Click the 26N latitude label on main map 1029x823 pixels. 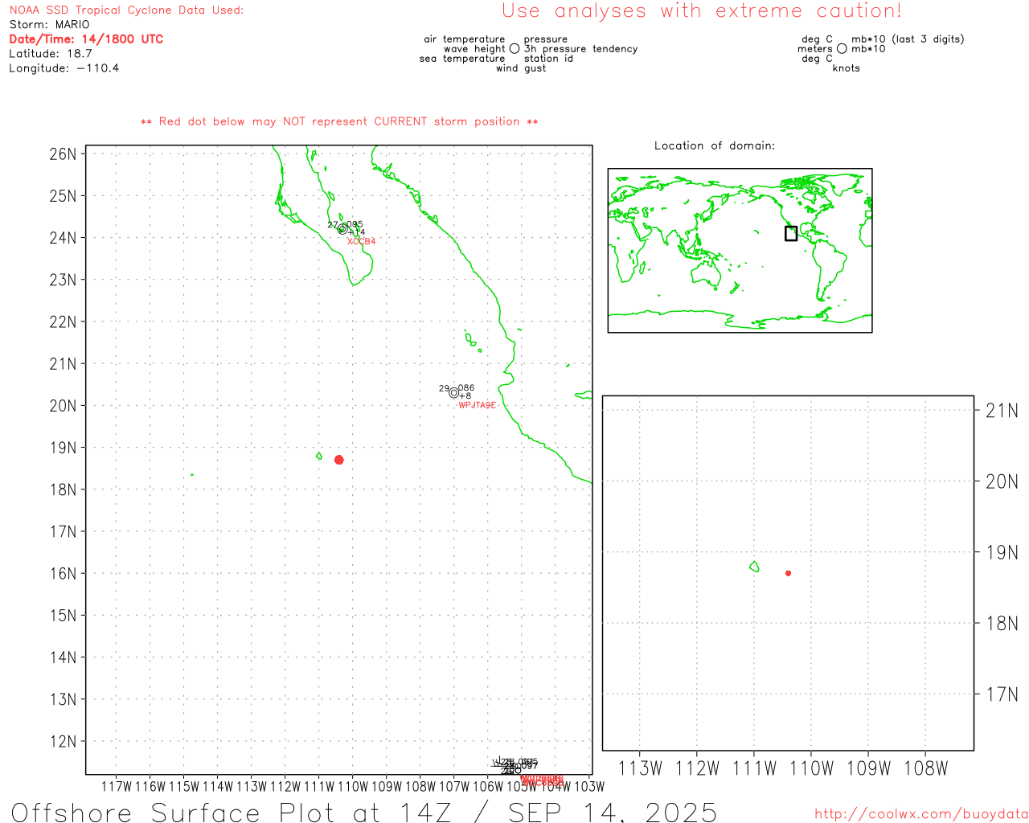point(64,154)
